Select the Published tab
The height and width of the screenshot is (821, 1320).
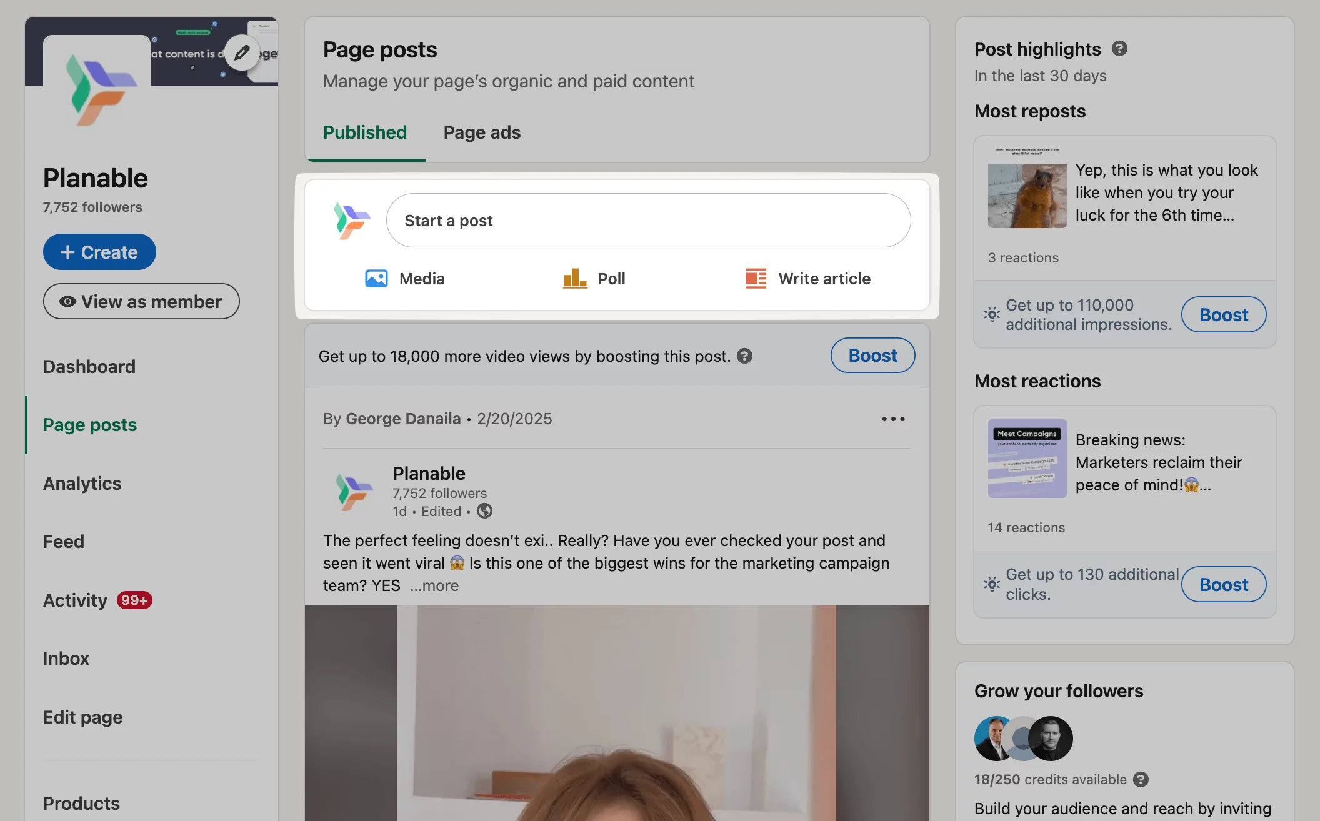click(364, 132)
